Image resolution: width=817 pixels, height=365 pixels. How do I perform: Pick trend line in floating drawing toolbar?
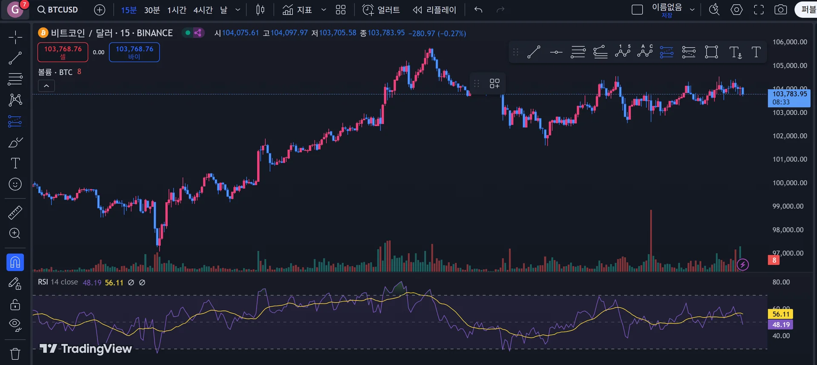[534, 52]
